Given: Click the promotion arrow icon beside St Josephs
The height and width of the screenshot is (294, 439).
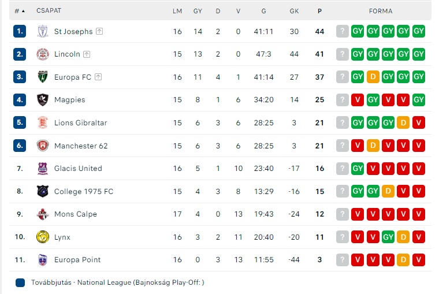Looking at the screenshot, I should [99, 31].
